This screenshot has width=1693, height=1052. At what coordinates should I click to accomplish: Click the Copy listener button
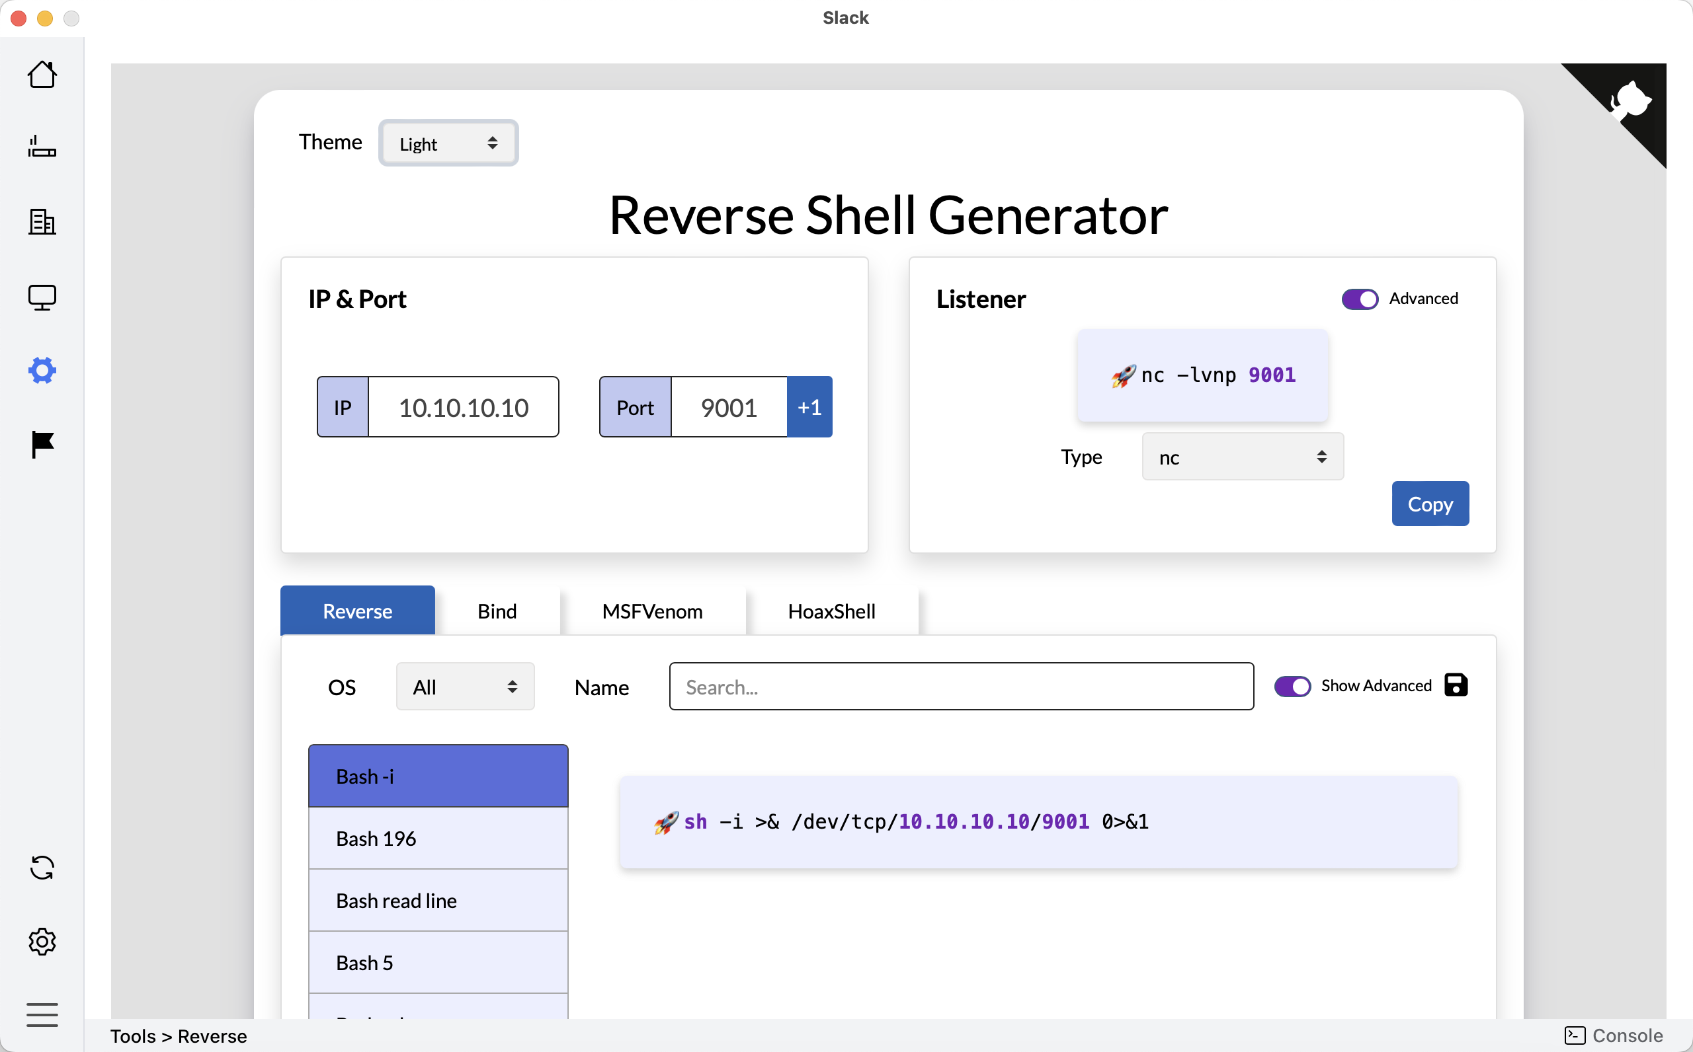pyautogui.click(x=1429, y=504)
